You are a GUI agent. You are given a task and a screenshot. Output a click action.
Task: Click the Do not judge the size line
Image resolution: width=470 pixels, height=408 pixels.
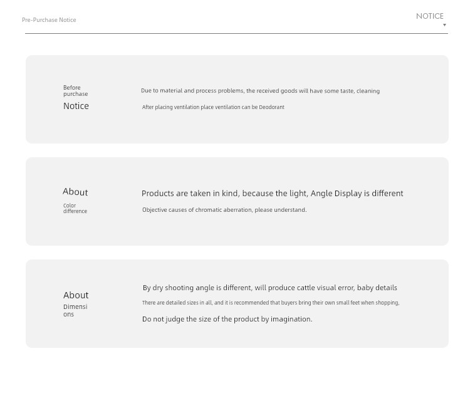point(227,319)
